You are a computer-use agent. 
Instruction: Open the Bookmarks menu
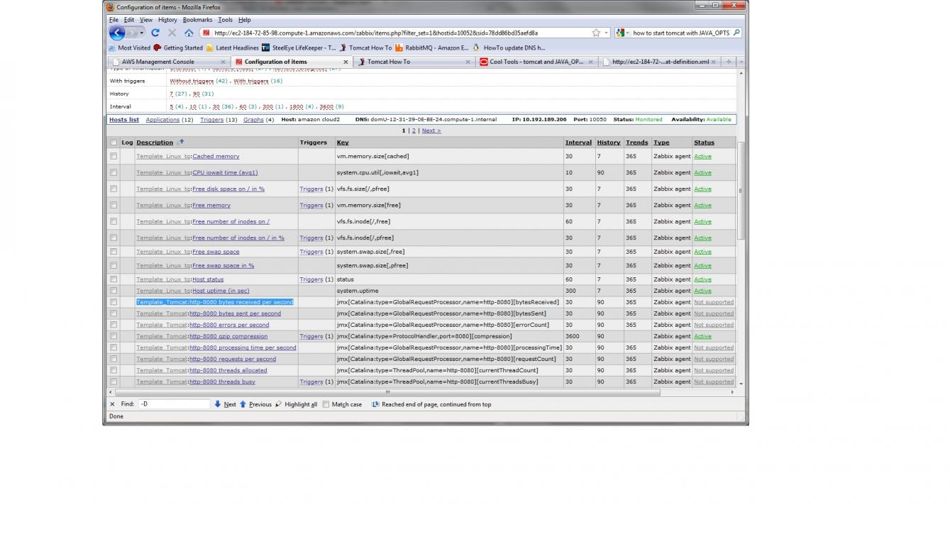(197, 20)
